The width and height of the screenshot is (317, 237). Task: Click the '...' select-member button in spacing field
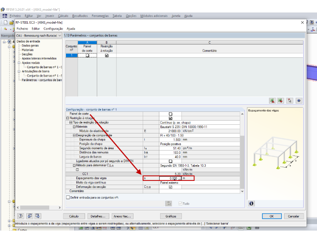point(180,178)
